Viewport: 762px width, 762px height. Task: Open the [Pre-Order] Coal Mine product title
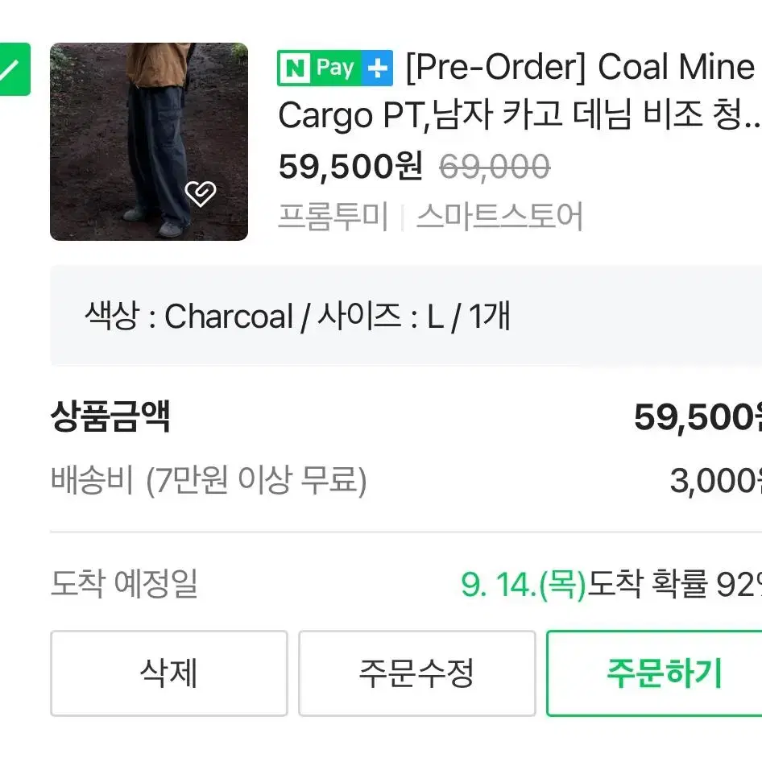pyautogui.click(x=580, y=67)
